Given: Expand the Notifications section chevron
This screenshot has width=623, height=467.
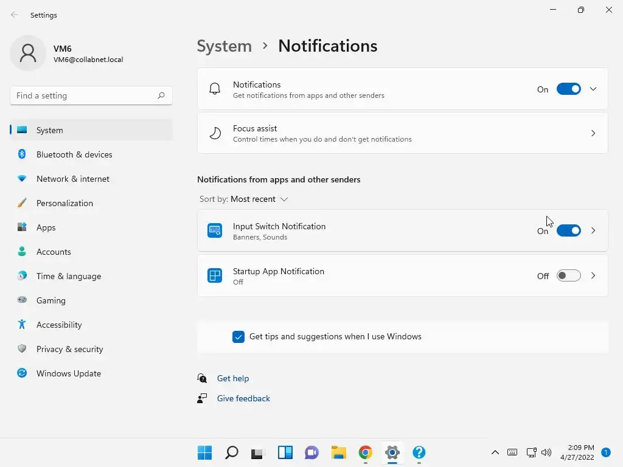Looking at the screenshot, I should click(x=593, y=89).
